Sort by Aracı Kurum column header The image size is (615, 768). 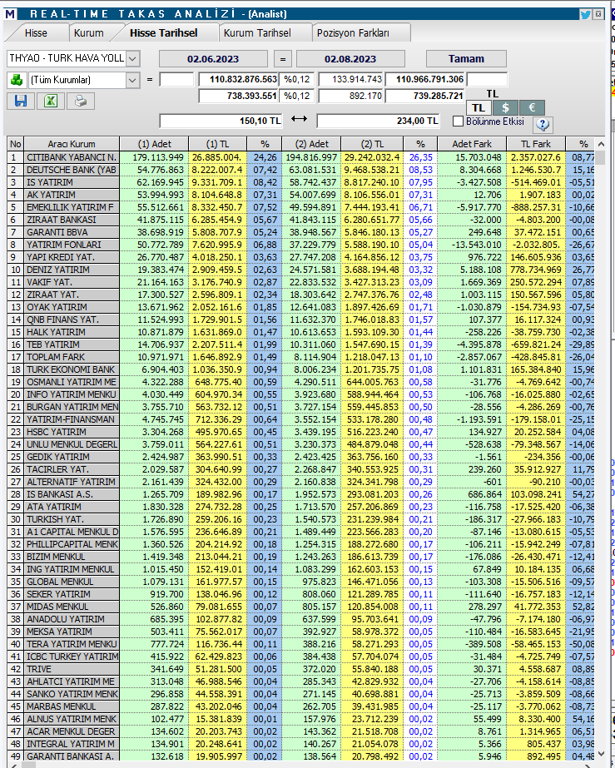point(72,144)
